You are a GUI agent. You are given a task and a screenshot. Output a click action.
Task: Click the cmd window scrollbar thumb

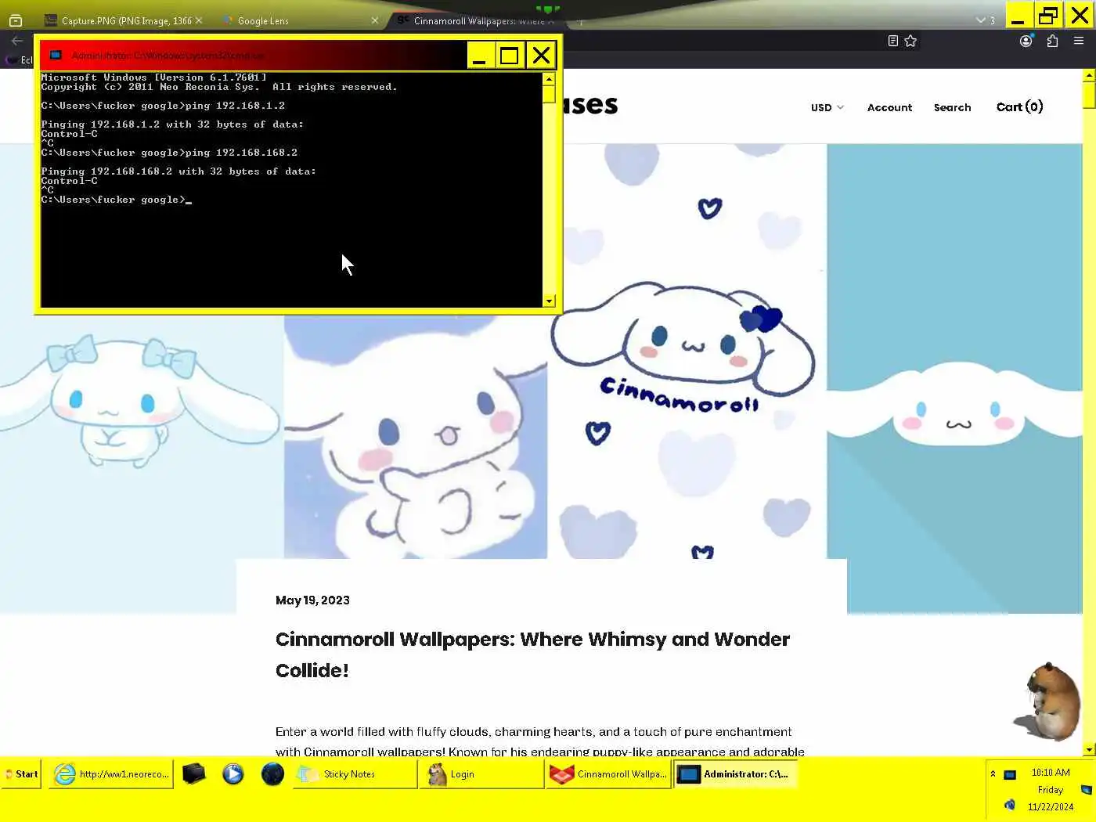(549, 95)
